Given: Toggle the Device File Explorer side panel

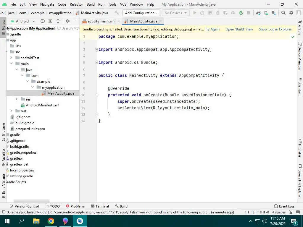Looking at the screenshot, I should 300,181.
